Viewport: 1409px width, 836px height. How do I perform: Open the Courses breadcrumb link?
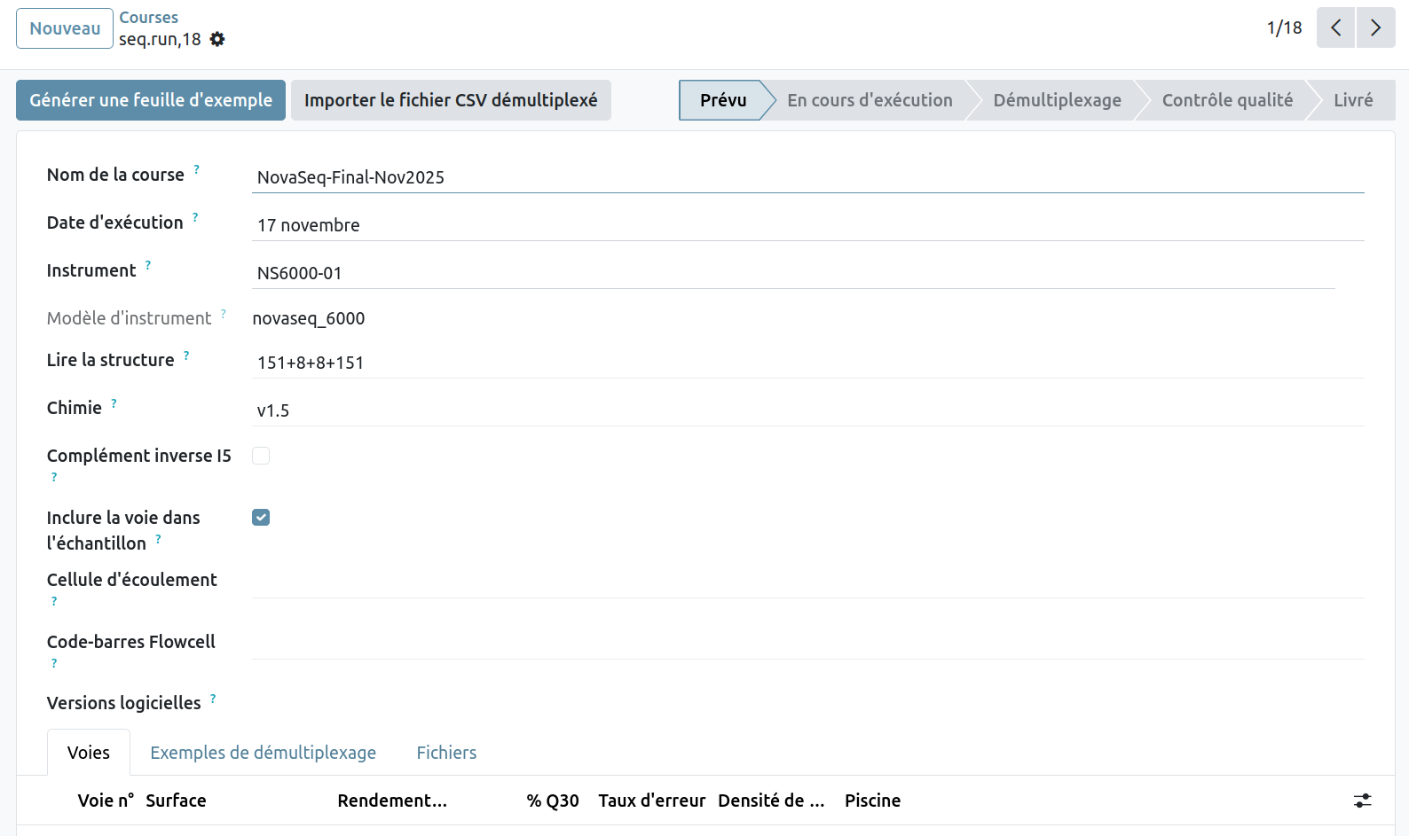pyautogui.click(x=148, y=18)
